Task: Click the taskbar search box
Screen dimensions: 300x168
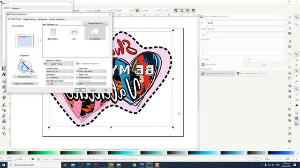Action: 34,165
